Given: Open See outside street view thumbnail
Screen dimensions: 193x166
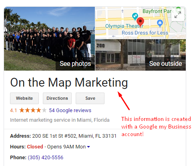Looking at the screenshot, I should pyautogui.click(x=141, y=55).
